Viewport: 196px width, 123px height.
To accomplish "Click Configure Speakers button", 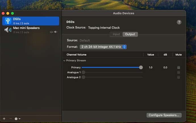I will (164, 115).
